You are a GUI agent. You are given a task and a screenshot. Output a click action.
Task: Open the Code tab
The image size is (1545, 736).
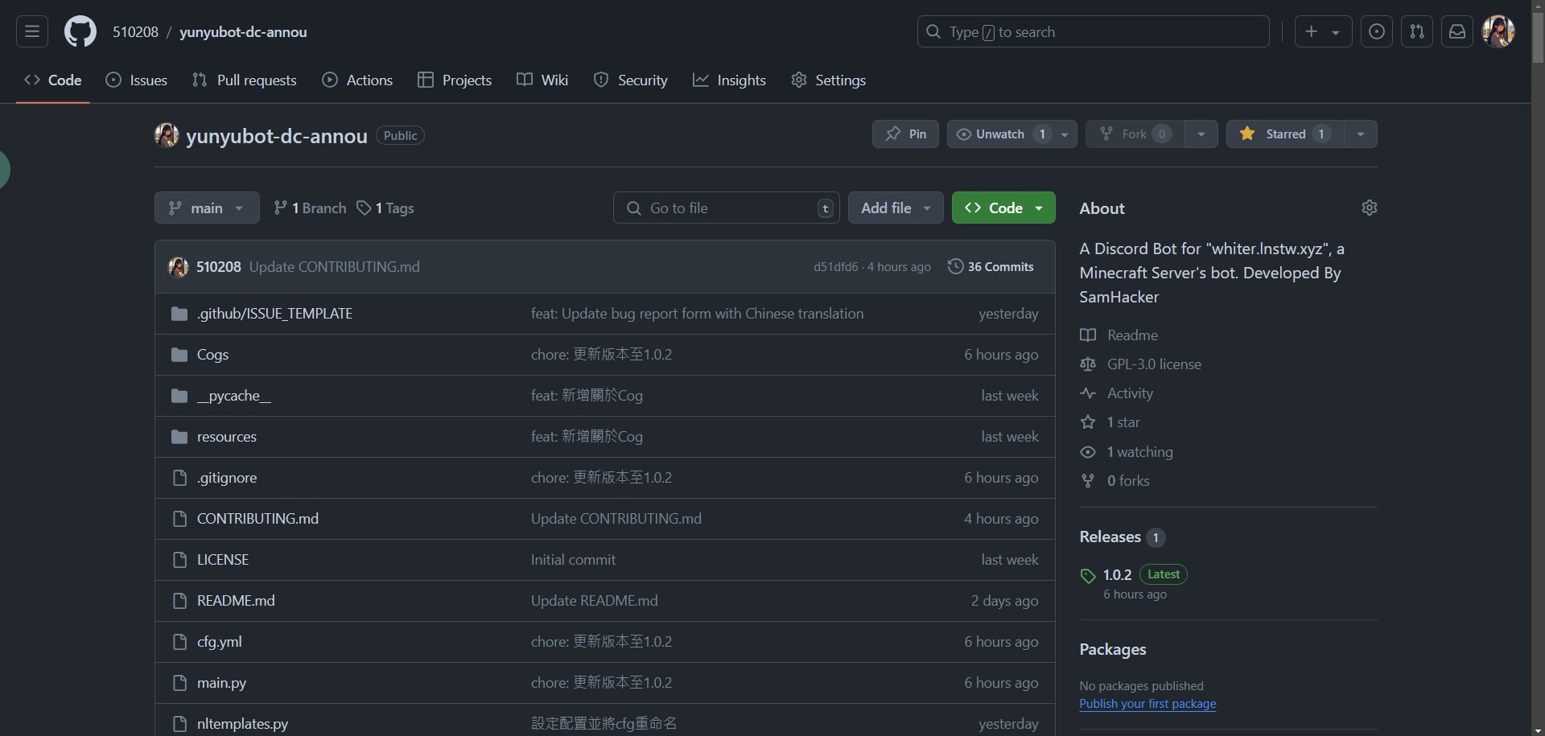53,80
